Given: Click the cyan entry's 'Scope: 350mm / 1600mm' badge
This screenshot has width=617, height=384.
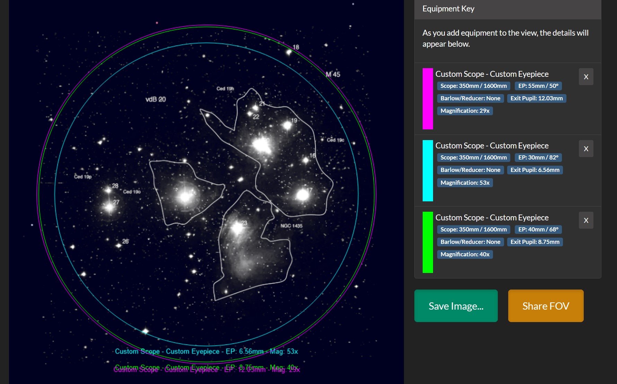Looking at the screenshot, I should [x=474, y=157].
